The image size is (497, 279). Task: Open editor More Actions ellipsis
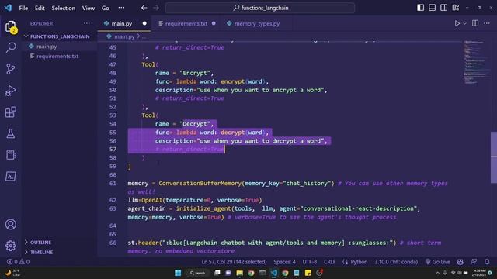tap(487, 23)
